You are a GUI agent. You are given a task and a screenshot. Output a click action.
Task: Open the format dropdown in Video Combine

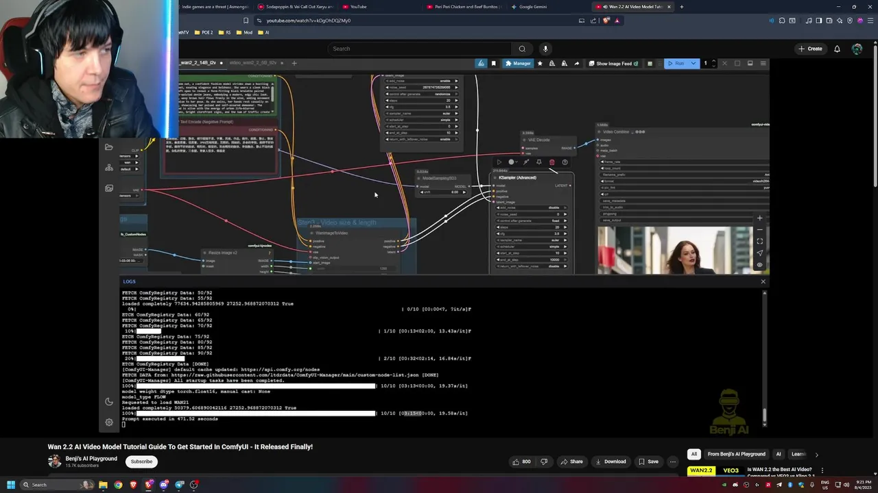pos(686,181)
